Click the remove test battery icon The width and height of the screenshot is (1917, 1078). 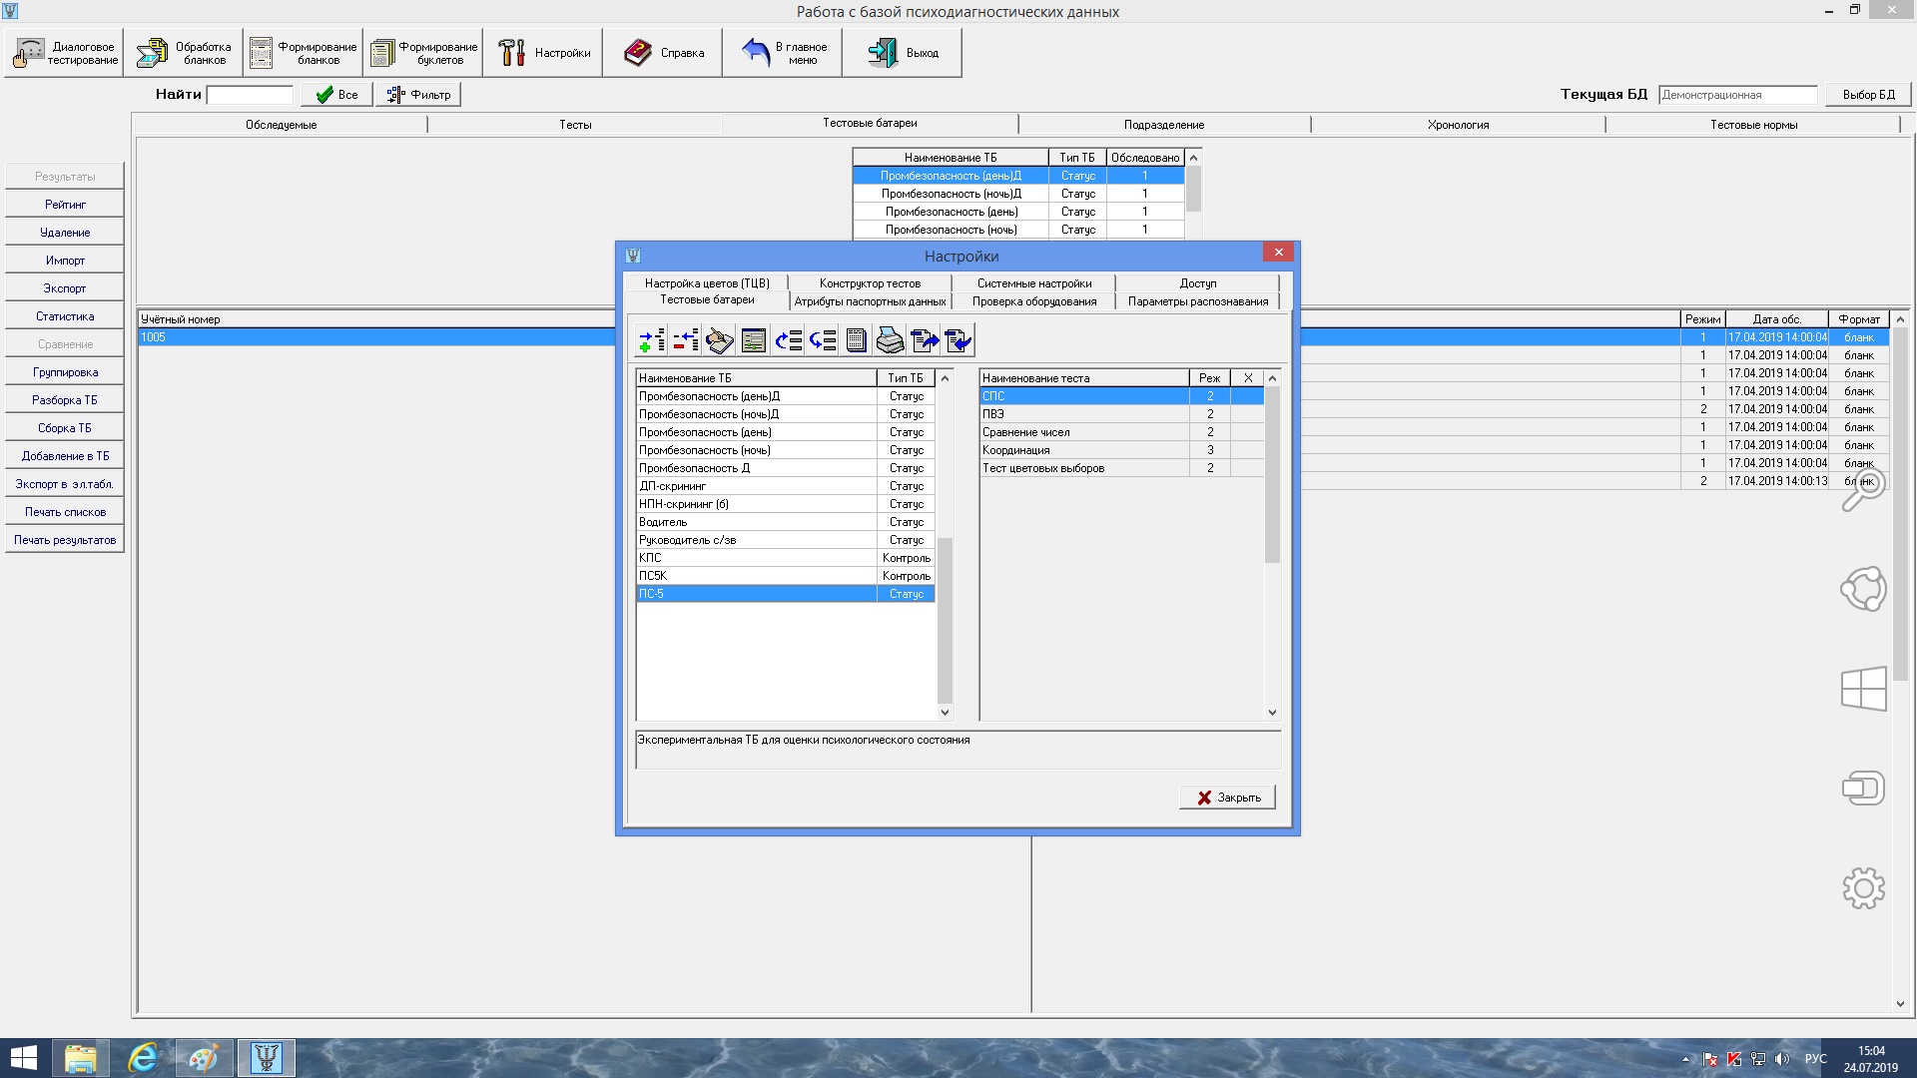click(x=685, y=341)
